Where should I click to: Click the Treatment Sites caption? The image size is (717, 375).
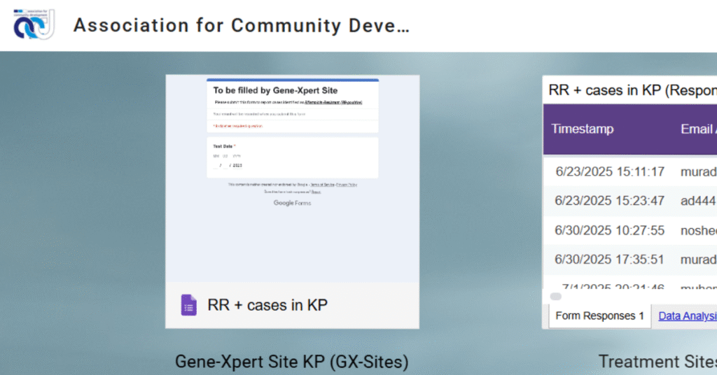657,361
